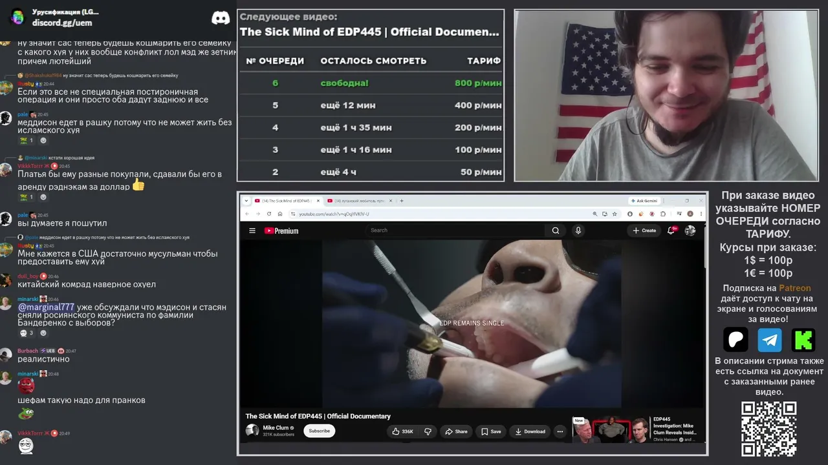The height and width of the screenshot is (465, 828).
Task: Click the video title under the player
Action: (318, 416)
